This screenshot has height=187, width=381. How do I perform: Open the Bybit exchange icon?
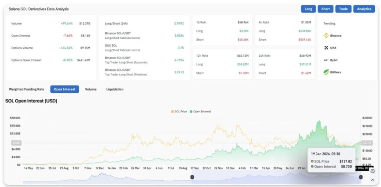pos(326,60)
